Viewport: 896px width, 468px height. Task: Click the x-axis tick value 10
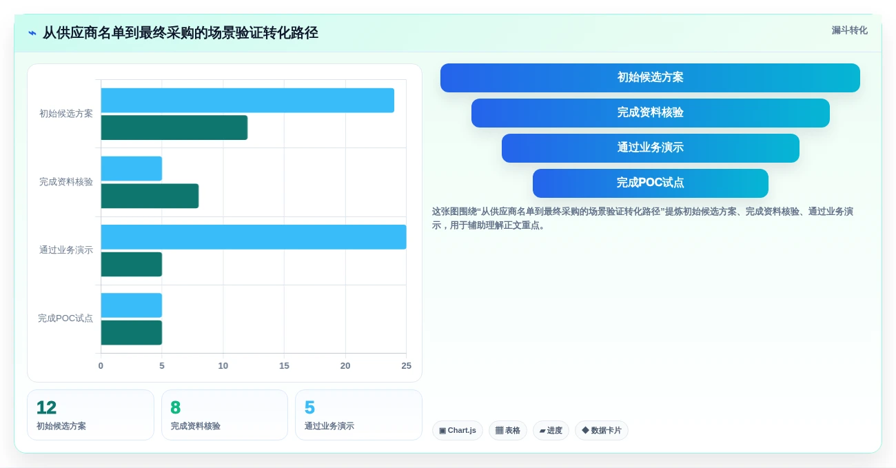(223, 366)
